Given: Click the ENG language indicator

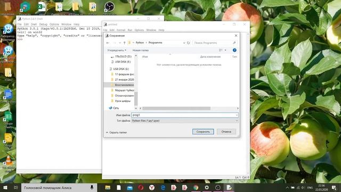Looking at the screenshot, I should coord(310,187).
